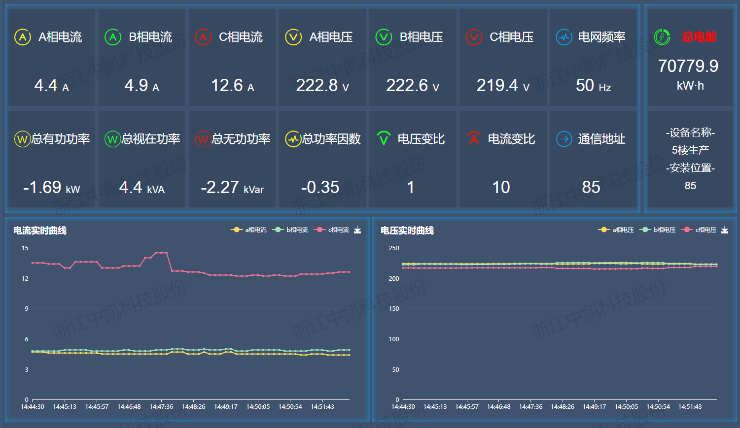This screenshot has width=740, height=428.
Task: Click the 5楼生产 device name text
Action: pyautogui.click(x=690, y=150)
